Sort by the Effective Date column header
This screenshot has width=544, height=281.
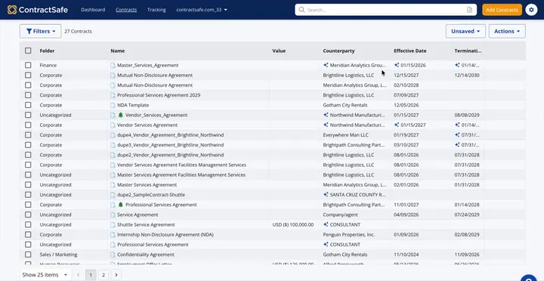click(410, 51)
